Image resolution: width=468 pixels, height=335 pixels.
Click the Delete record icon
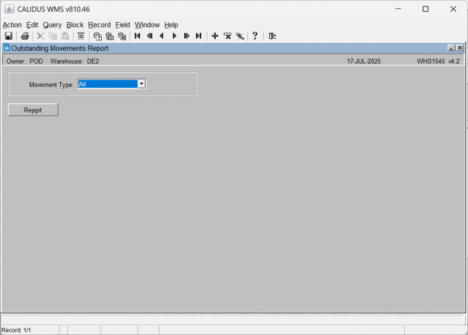click(x=228, y=36)
